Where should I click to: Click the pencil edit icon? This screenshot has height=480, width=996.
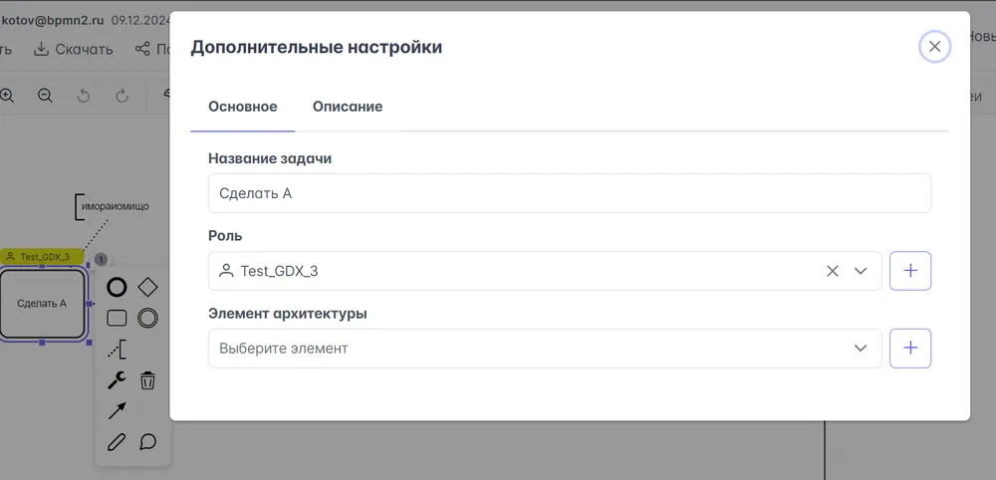117,442
